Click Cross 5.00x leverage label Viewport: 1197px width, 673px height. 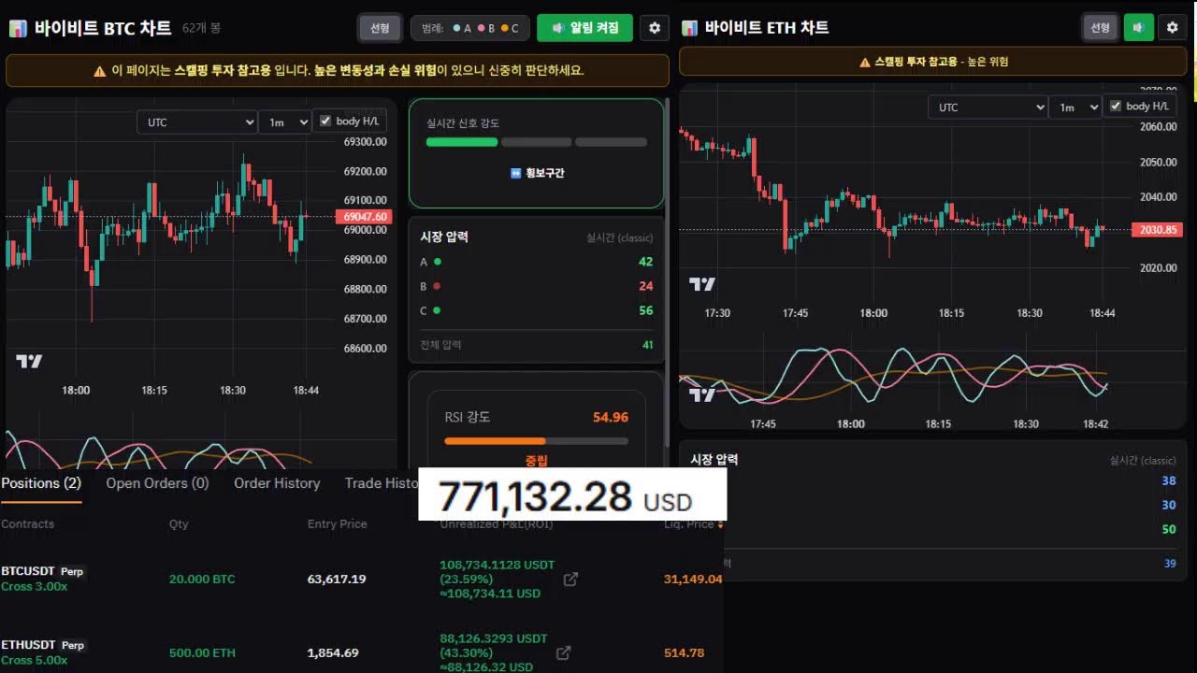tap(34, 660)
